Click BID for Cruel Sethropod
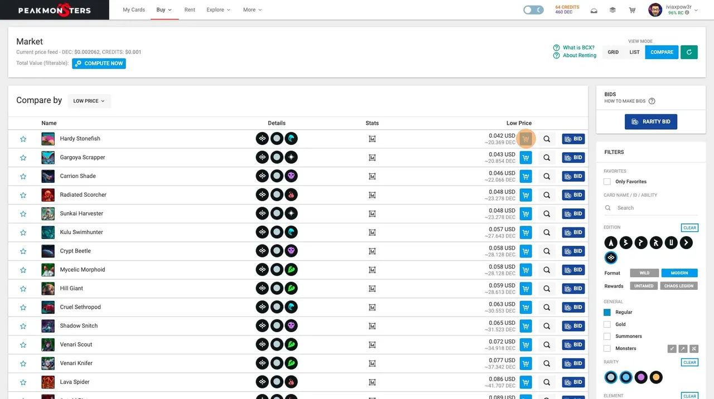This screenshot has width=714, height=399. coord(573,307)
